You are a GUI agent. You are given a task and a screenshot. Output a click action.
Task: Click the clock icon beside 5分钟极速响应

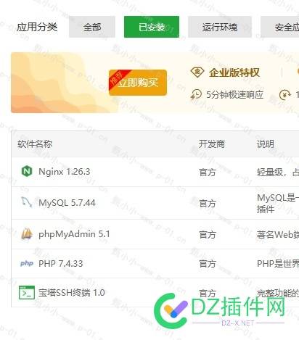[x=196, y=94]
